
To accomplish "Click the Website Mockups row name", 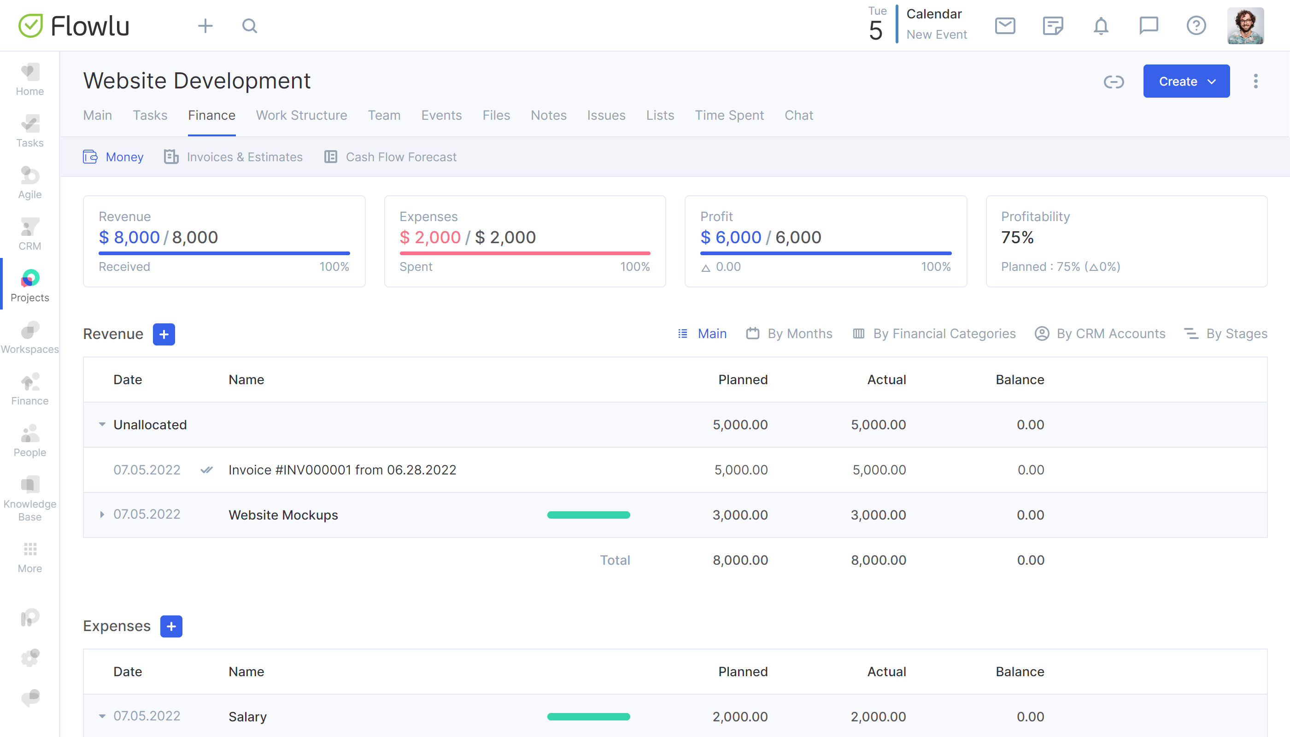I will tap(283, 515).
